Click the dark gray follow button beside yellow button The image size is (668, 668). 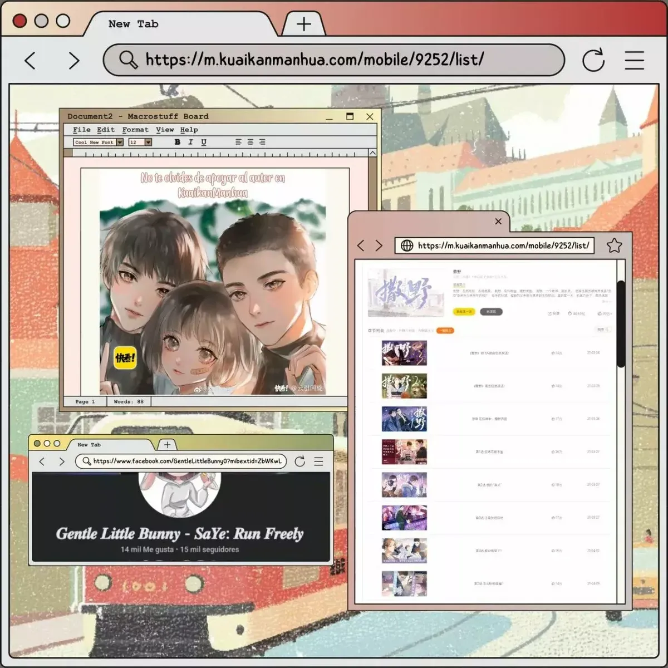pos(491,312)
